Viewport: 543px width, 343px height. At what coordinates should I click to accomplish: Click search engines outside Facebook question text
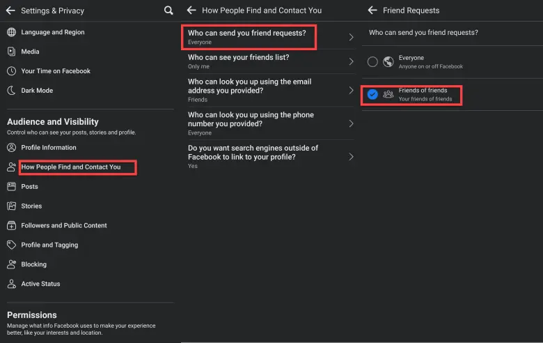[253, 153]
